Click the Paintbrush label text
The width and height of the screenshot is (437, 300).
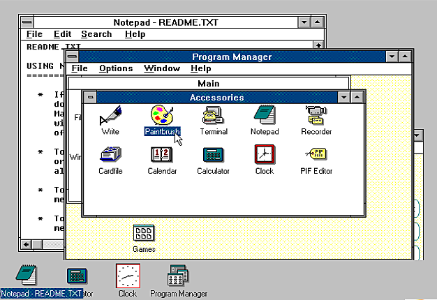tap(162, 131)
